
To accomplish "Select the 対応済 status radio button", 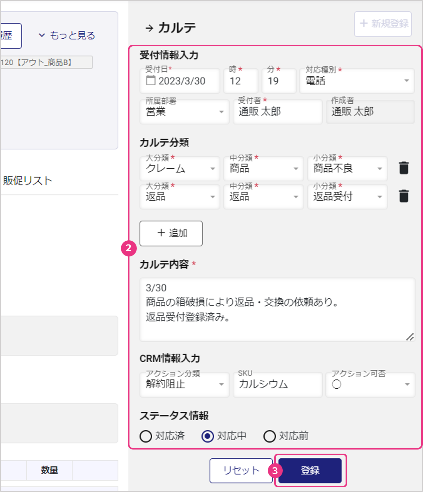I will [x=146, y=436].
